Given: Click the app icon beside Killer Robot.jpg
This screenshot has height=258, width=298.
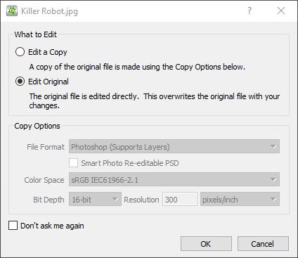Looking at the screenshot, I should (x=12, y=11).
